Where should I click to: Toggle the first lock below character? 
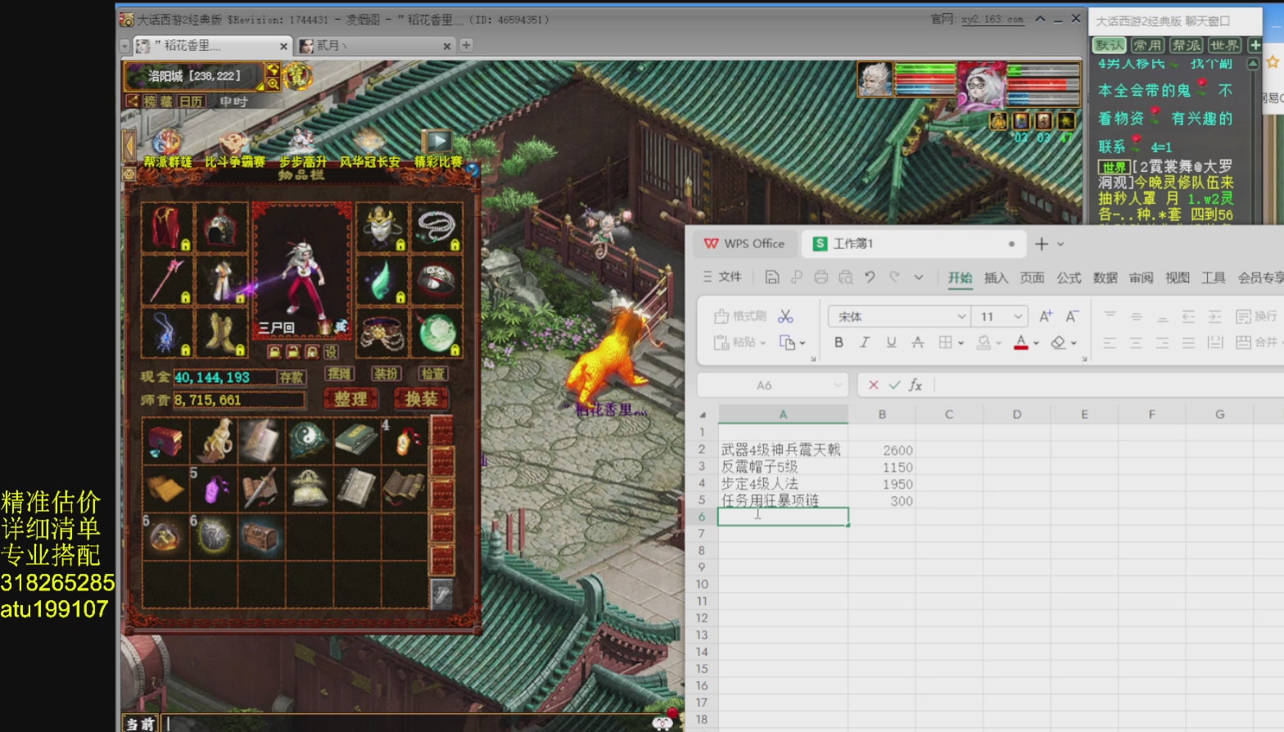pyautogui.click(x=274, y=352)
